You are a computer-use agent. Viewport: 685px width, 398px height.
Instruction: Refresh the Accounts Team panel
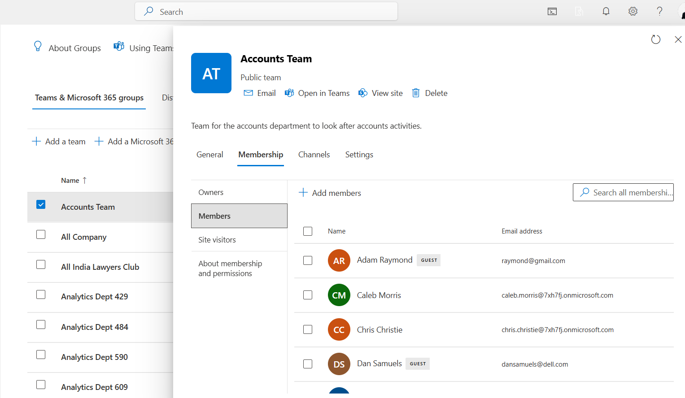click(x=656, y=39)
